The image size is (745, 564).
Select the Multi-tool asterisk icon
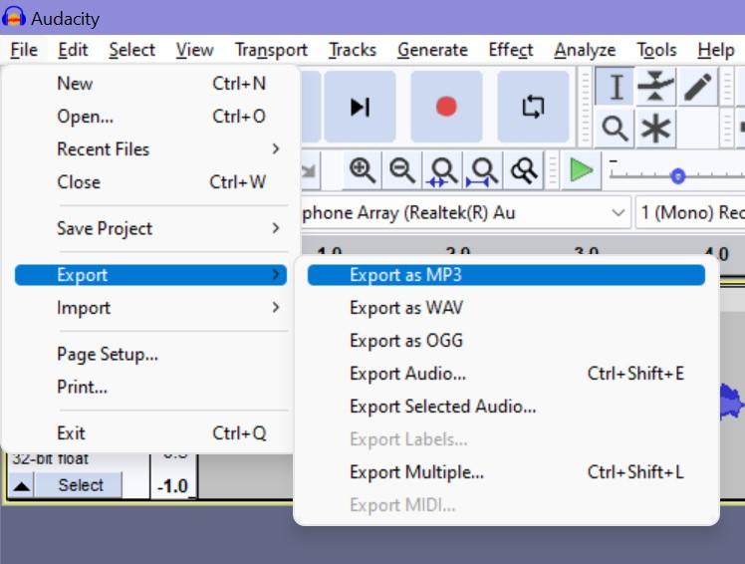coord(655,129)
